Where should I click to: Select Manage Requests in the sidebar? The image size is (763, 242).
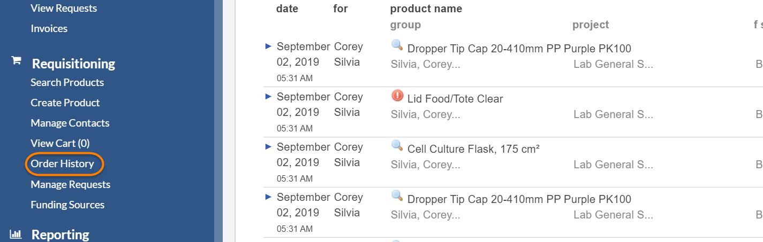point(71,184)
